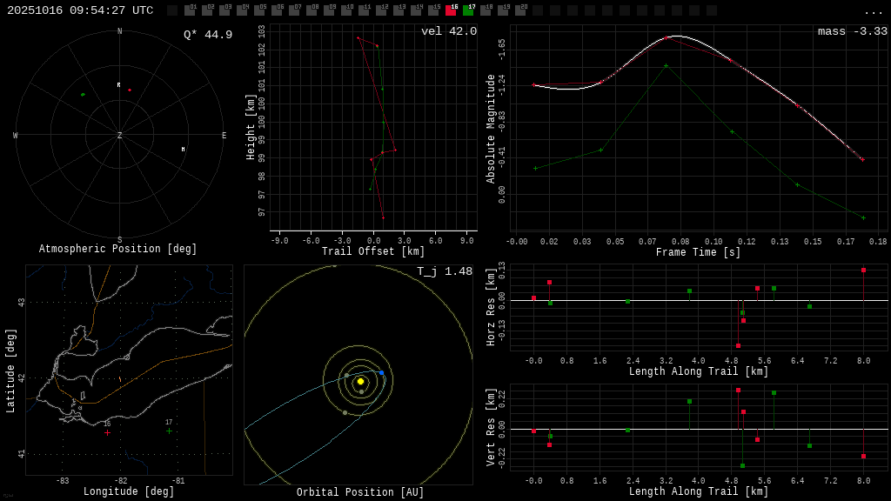Image resolution: width=891 pixels, height=501 pixels.
Task: Click green station 17 cross on the map
Action: (169, 431)
